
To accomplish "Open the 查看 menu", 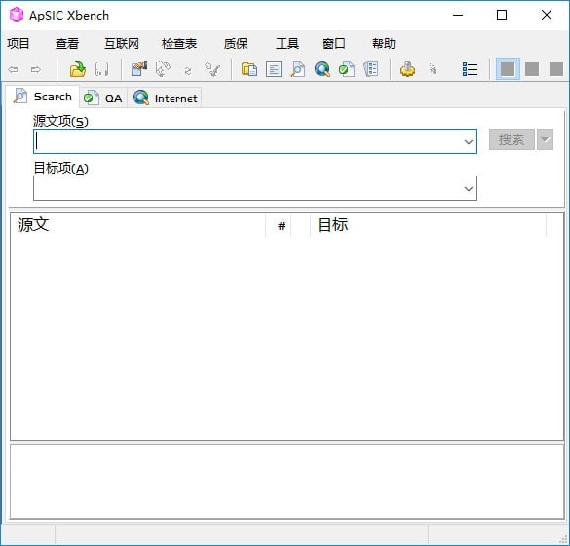I will pos(67,43).
